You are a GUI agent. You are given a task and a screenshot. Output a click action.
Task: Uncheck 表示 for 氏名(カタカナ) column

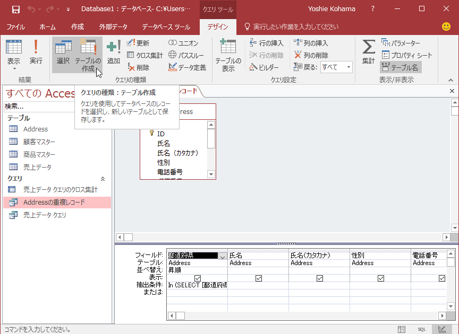point(320,278)
